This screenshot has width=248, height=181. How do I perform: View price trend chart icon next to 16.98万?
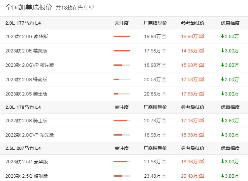201,36
